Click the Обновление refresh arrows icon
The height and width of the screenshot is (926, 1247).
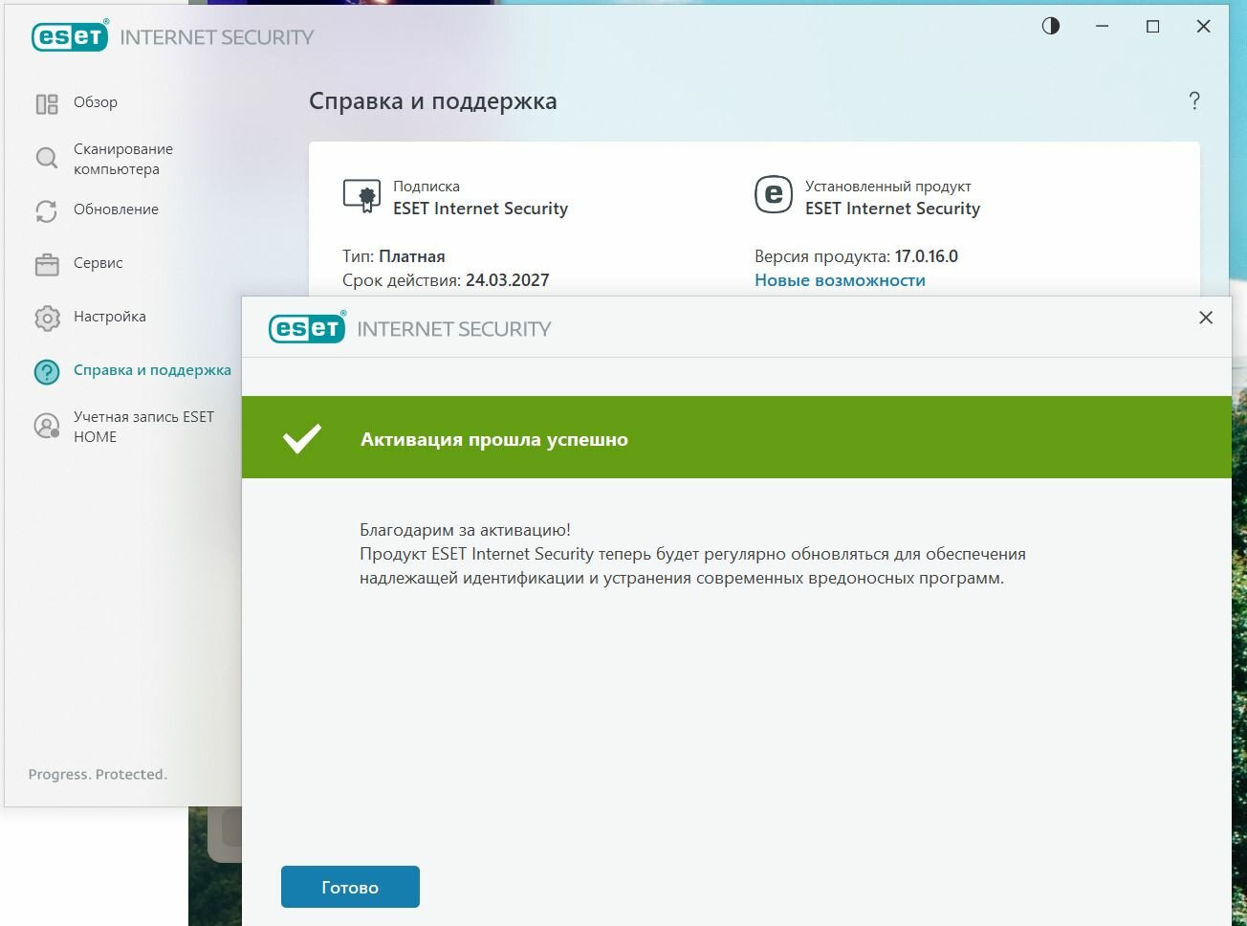tap(47, 210)
